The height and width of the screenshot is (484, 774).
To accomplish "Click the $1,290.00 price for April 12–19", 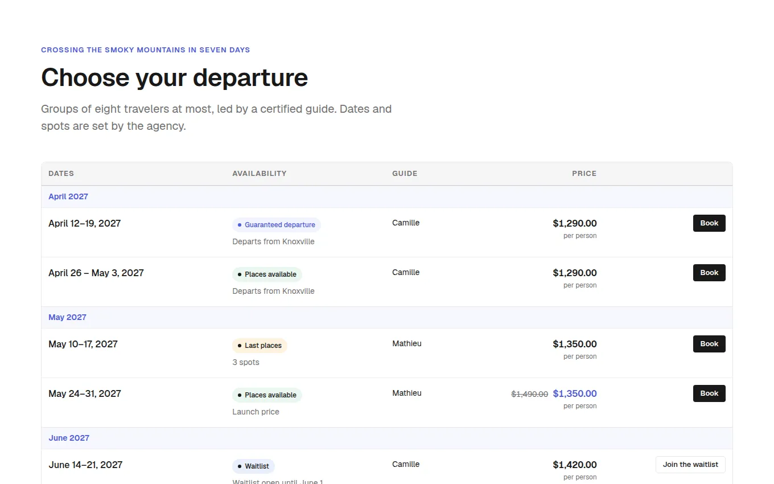I will (575, 223).
